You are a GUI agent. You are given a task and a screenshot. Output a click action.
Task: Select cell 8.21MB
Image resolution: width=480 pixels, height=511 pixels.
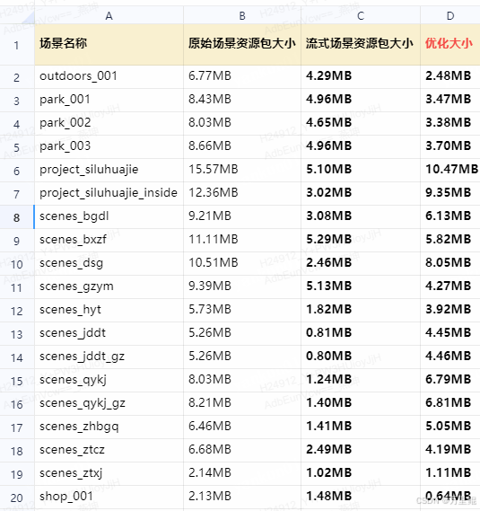click(x=242, y=404)
